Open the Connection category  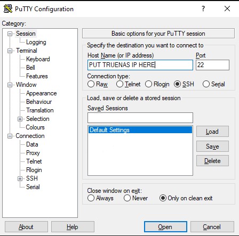coord(30,136)
